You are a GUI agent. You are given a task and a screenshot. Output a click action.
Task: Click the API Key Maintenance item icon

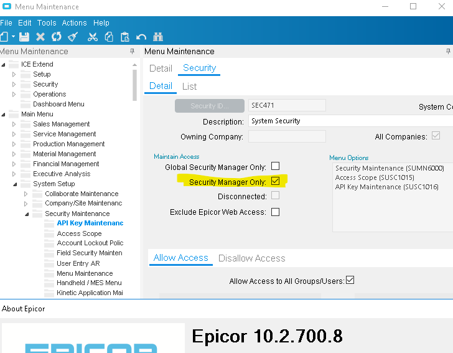point(49,224)
